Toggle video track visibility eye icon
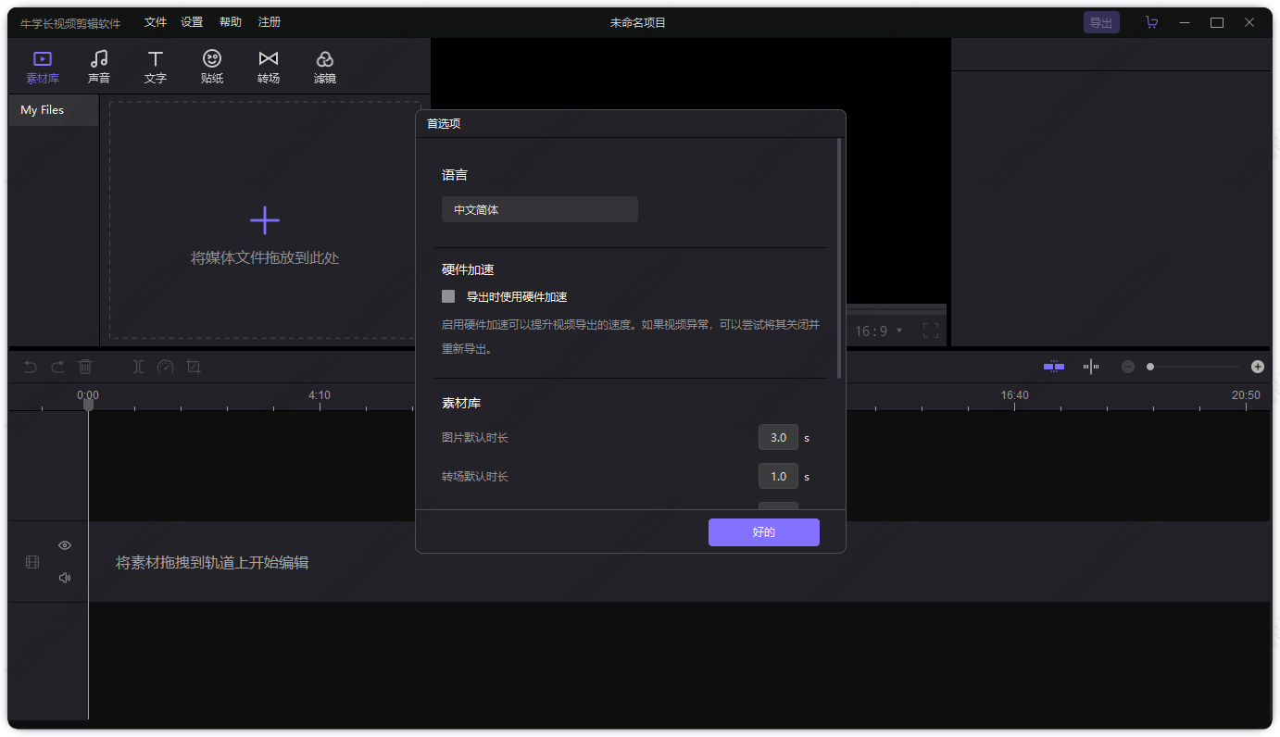The height and width of the screenshot is (737, 1280). tap(65, 545)
